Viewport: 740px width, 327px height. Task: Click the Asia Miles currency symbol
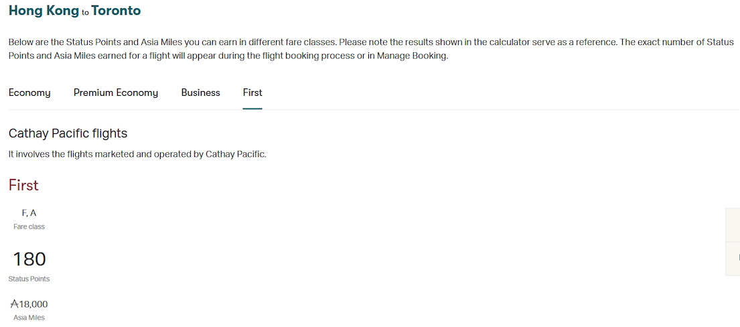click(14, 304)
